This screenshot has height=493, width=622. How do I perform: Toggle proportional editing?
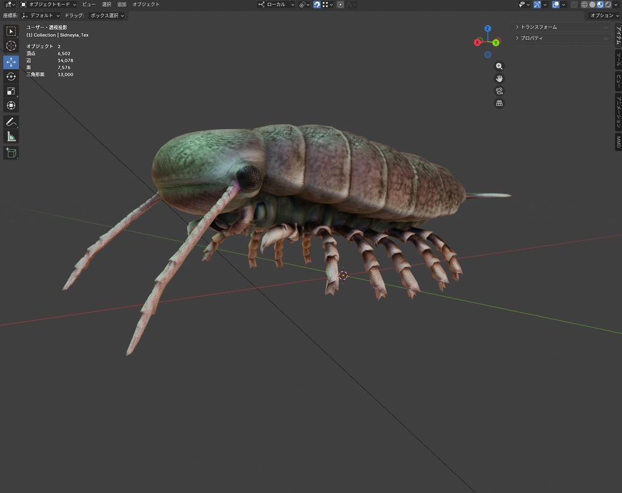tap(340, 5)
